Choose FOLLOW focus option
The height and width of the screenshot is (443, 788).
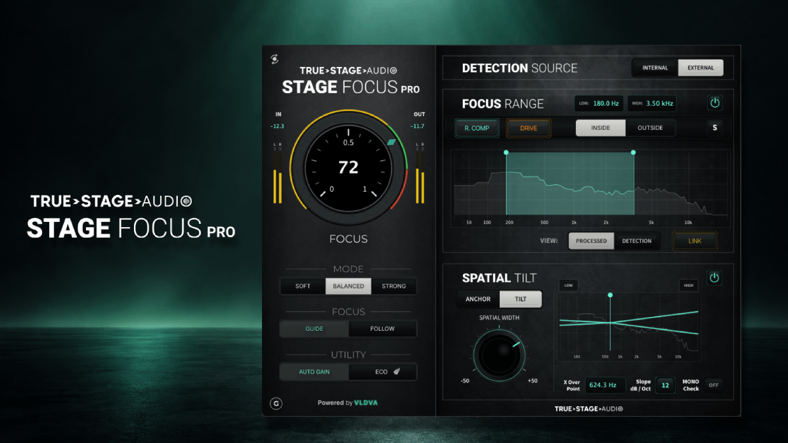click(x=382, y=329)
